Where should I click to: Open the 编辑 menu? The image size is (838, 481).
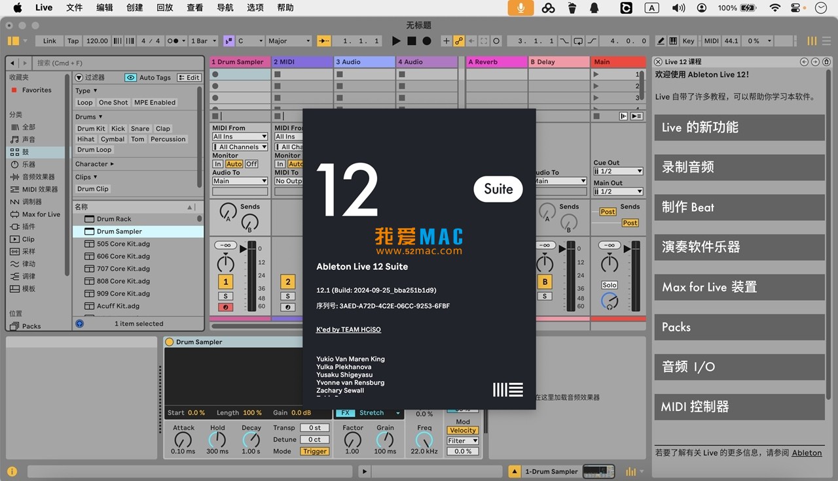(x=105, y=8)
